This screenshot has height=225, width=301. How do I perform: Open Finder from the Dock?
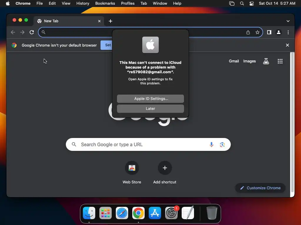[x=89, y=213]
